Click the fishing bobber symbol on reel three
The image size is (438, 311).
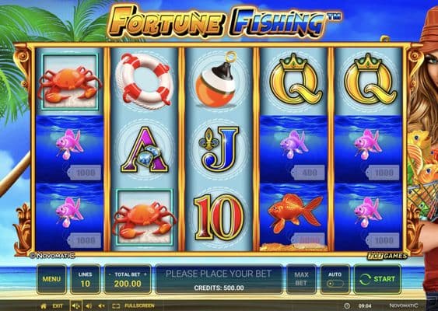tap(218, 79)
